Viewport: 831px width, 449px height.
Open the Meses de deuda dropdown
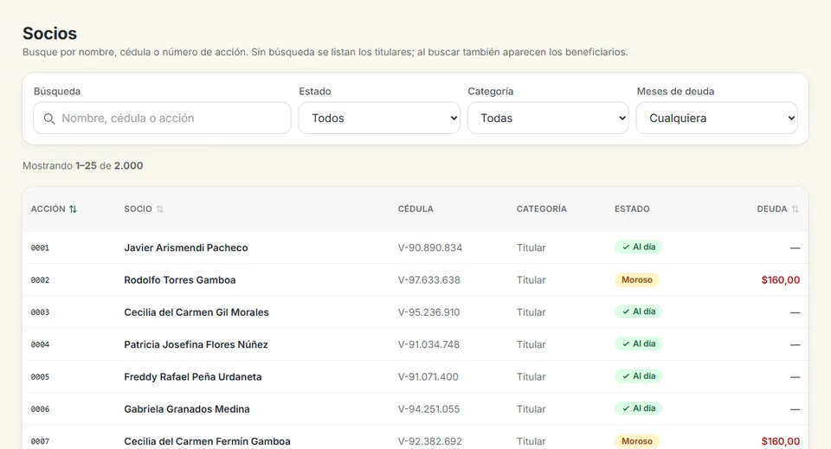point(717,118)
